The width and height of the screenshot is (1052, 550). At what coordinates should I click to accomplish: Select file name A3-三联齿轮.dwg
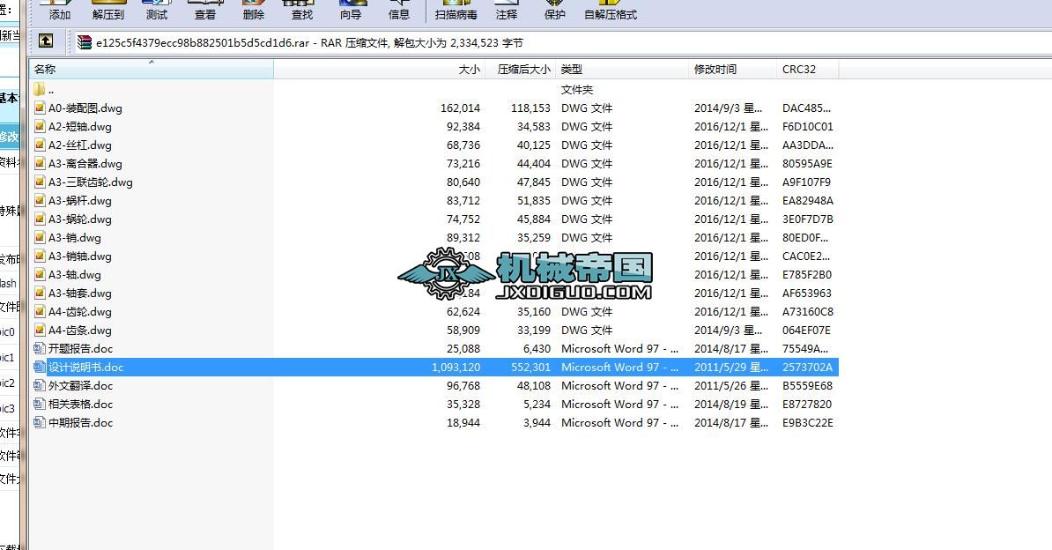pyautogui.click(x=91, y=182)
